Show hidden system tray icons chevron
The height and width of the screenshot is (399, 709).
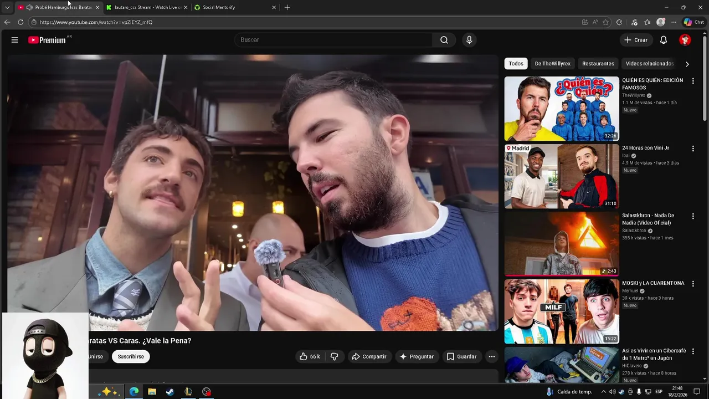[x=603, y=392]
